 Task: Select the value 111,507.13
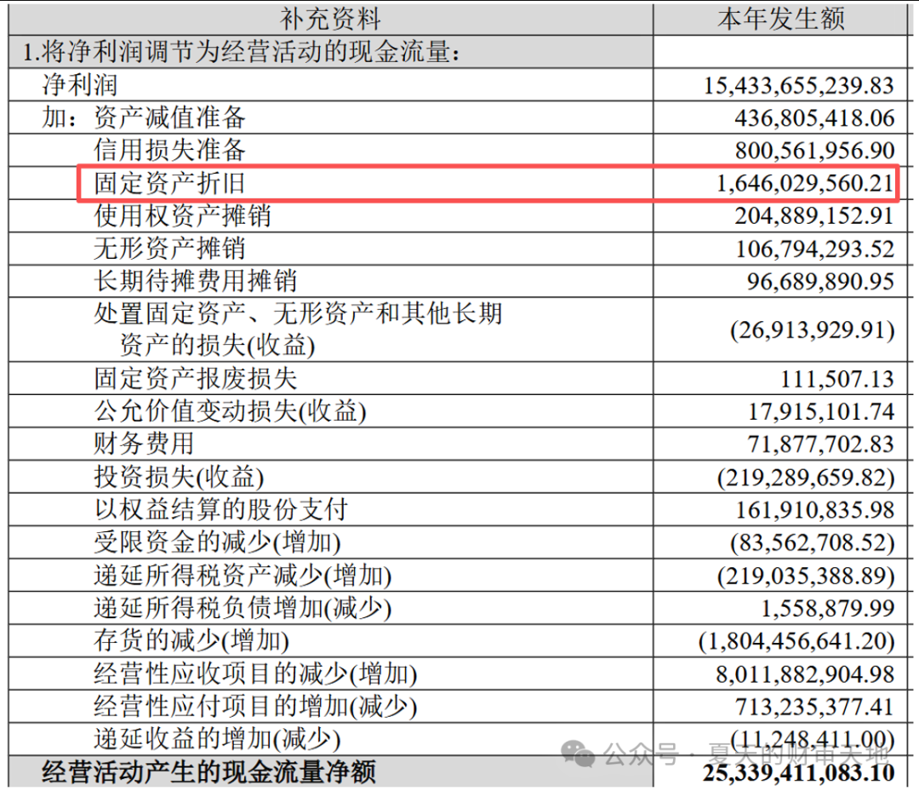[837, 380]
